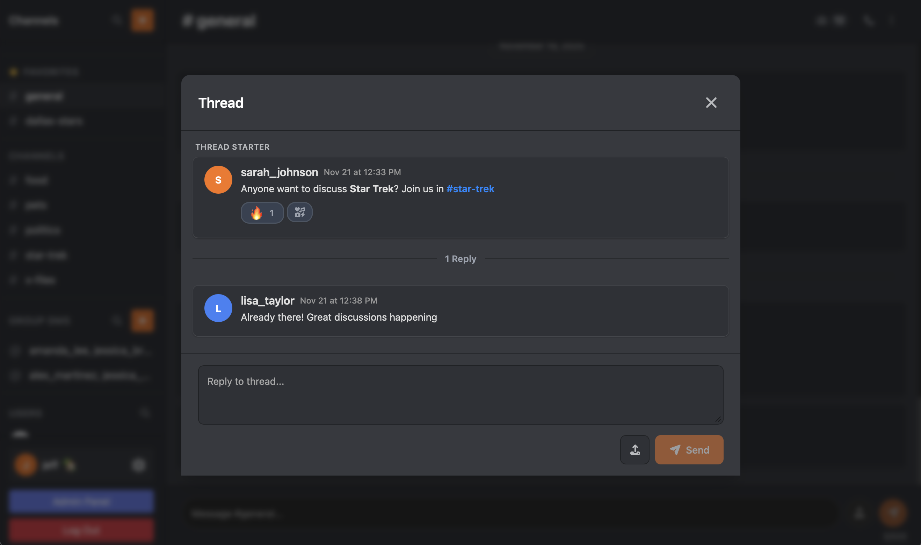Open the add reaction emoji picker

[x=300, y=212]
